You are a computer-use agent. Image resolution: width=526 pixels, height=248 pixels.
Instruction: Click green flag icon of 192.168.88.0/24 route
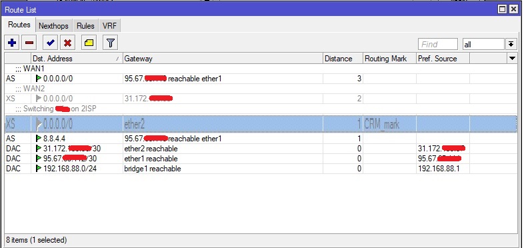(39, 169)
